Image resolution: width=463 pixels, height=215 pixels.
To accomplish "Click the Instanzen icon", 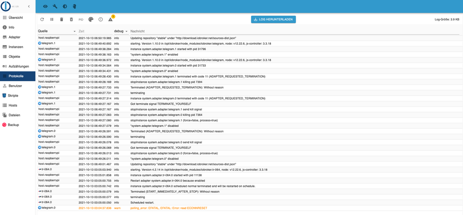I will 5,47.
